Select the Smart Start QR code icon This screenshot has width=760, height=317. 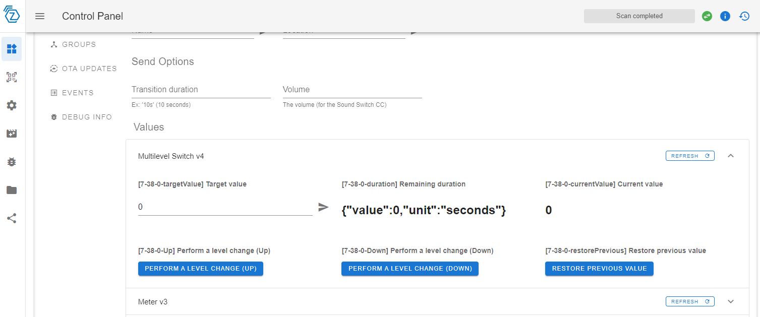coord(11,77)
